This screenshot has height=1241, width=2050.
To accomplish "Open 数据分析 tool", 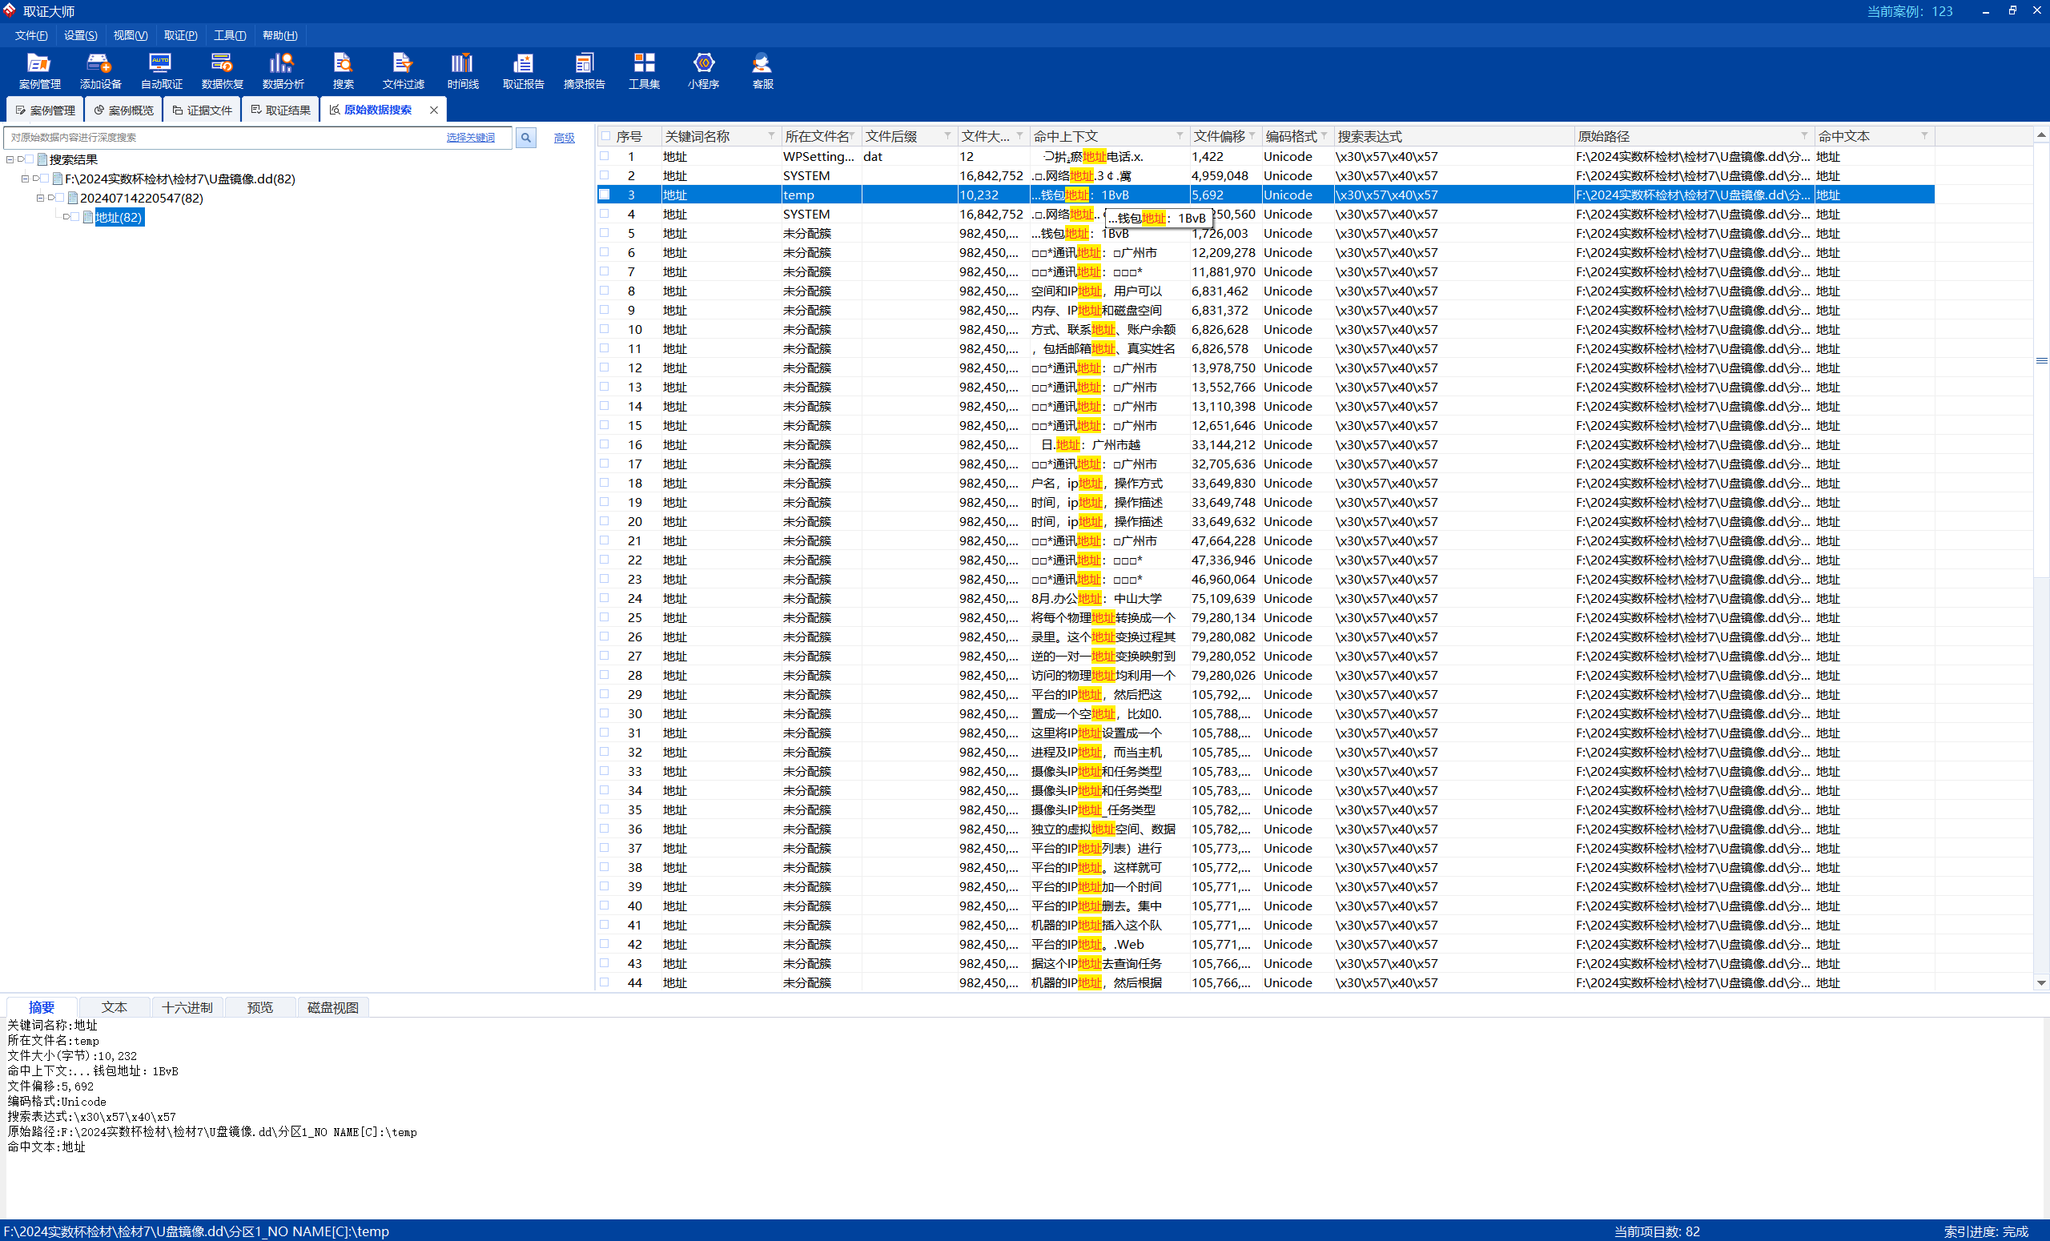I will pyautogui.click(x=283, y=70).
